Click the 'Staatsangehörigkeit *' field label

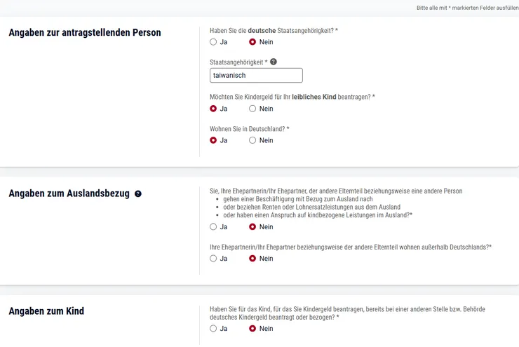pyautogui.click(x=238, y=62)
